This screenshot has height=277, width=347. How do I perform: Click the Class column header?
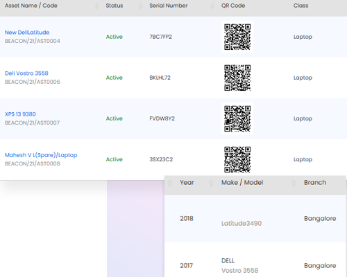[x=301, y=6]
